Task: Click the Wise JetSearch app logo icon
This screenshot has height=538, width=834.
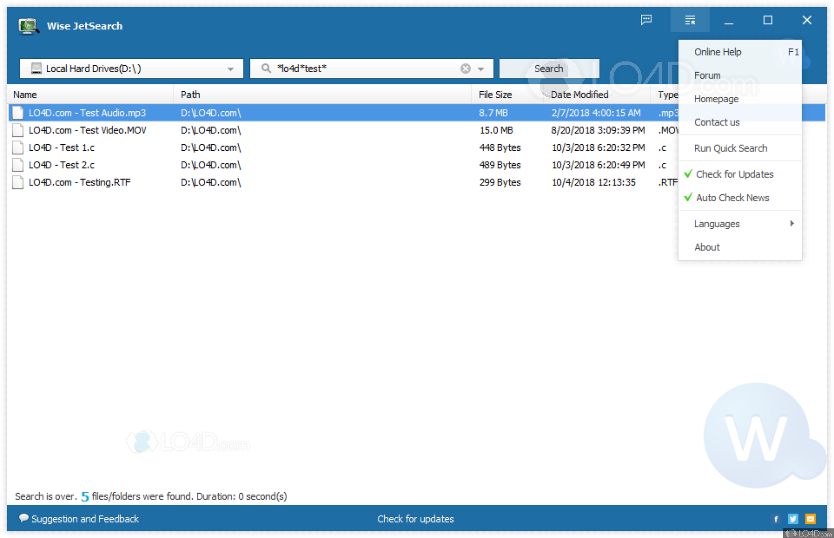Action: coord(29,26)
